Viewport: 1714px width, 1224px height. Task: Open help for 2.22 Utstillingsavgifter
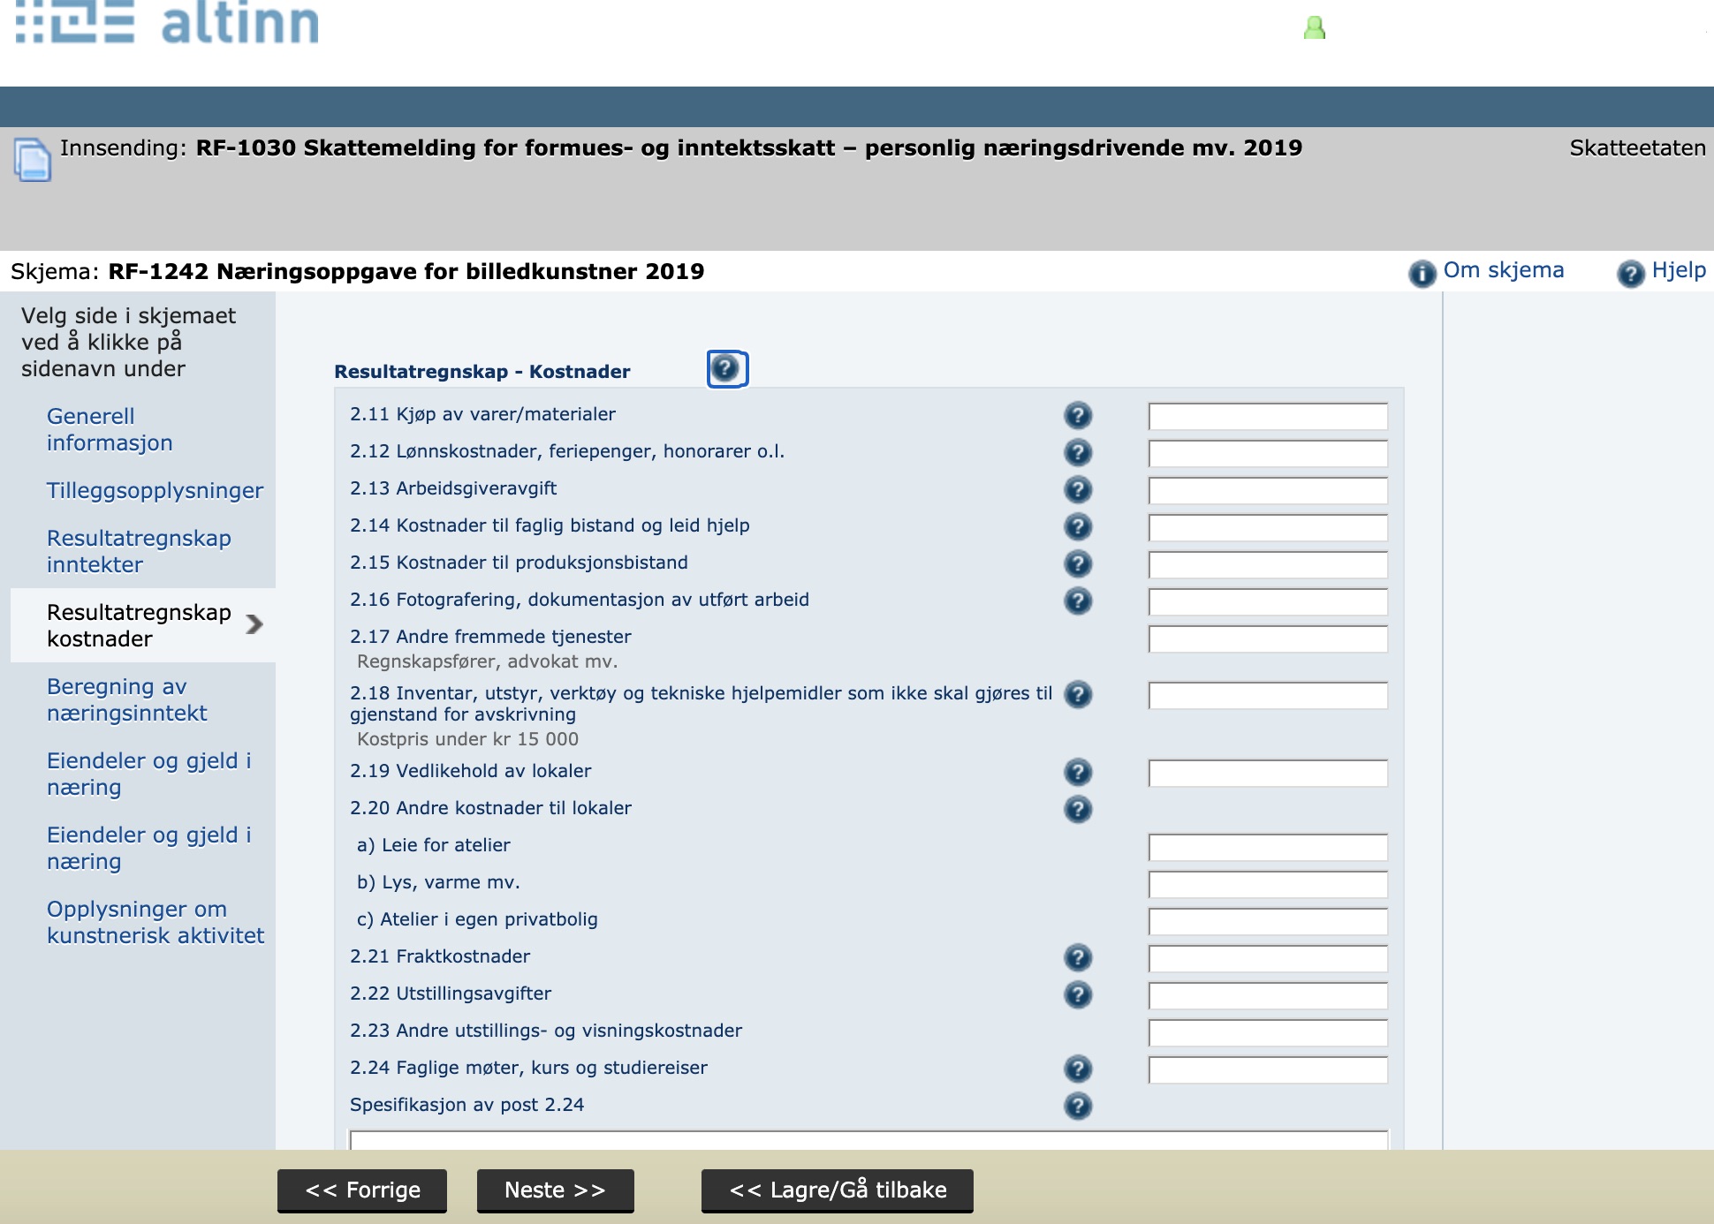click(x=1077, y=994)
